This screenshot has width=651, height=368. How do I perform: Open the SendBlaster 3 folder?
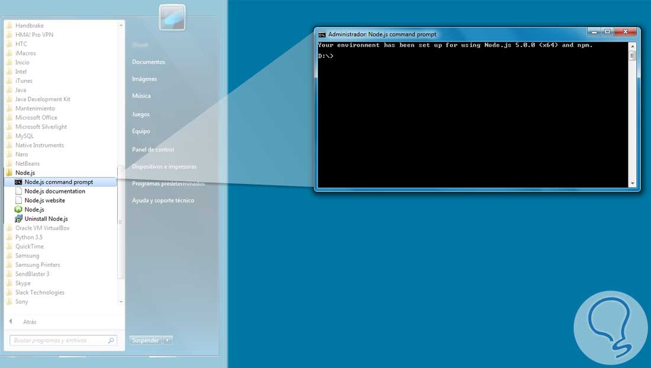click(32, 275)
